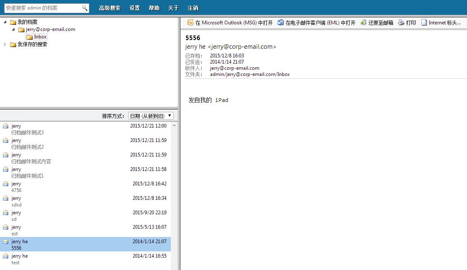Viewport: 467px width, 270px height.
Task: Click the 帮助 link in top bar
Action: tap(154, 8)
